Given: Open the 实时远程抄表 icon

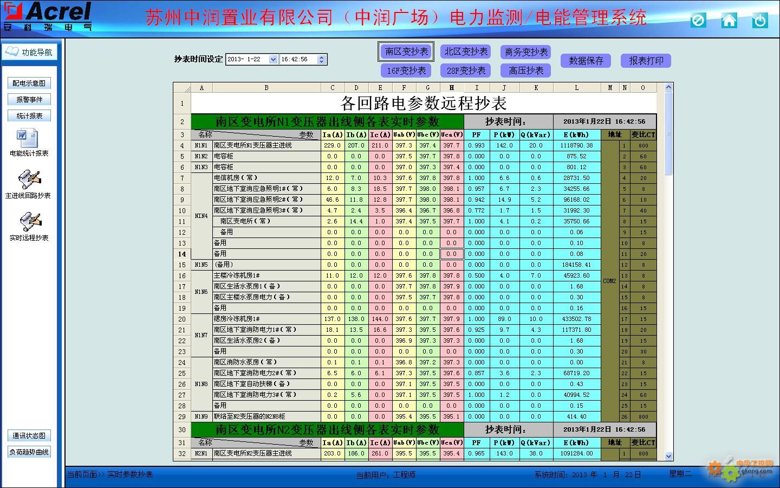Looking at the screenshot, I should tap(29, 222).
